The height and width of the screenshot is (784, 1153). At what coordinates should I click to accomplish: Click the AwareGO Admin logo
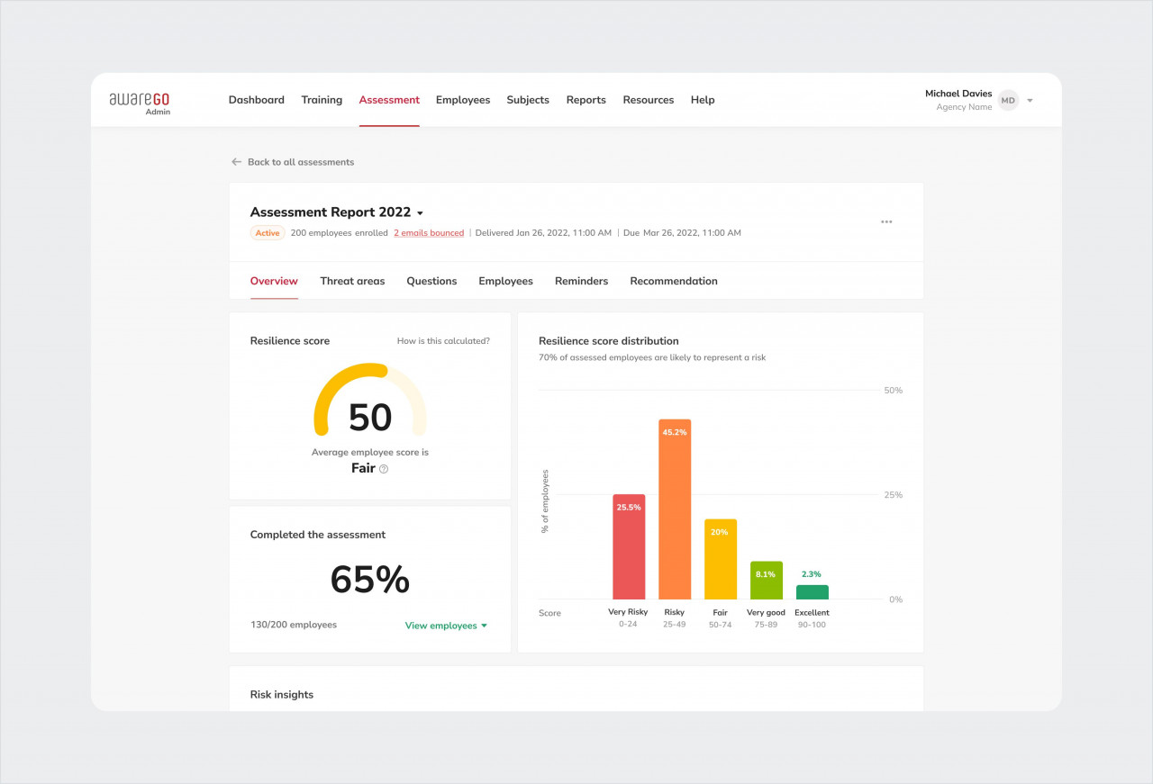(x=140, y=103)
